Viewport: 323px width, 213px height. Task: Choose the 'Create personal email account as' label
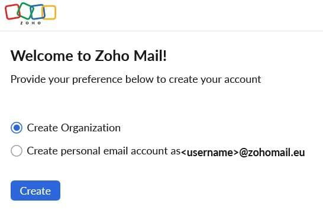[x=104, y=151]
